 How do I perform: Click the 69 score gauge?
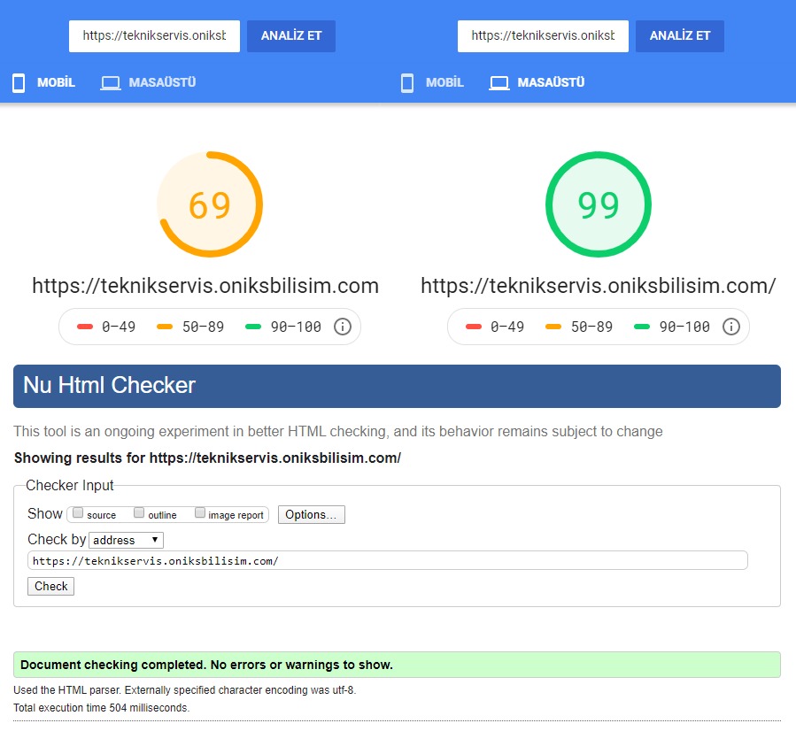coord(210,204)
